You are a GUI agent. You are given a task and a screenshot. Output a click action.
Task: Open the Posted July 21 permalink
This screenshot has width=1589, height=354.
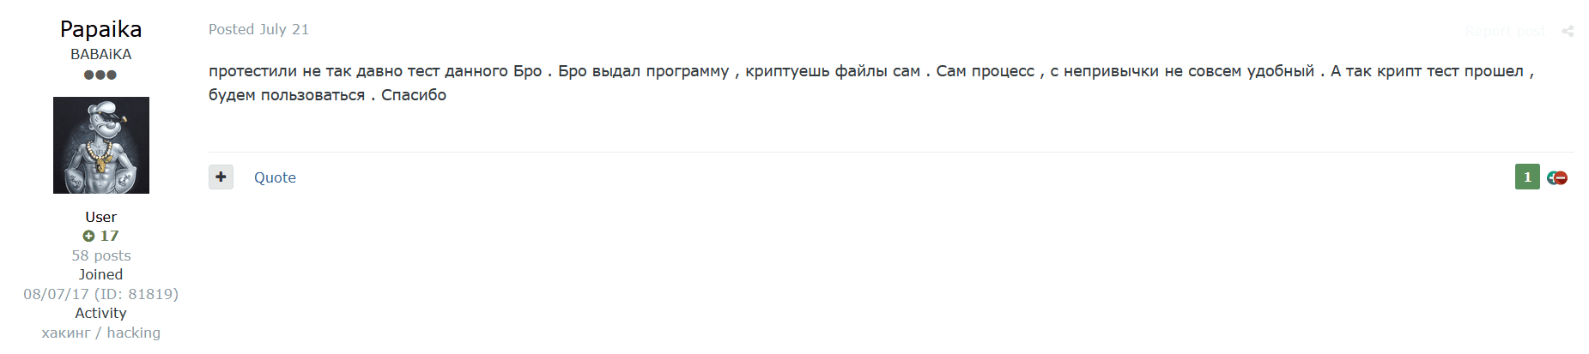tap(258, 29)
